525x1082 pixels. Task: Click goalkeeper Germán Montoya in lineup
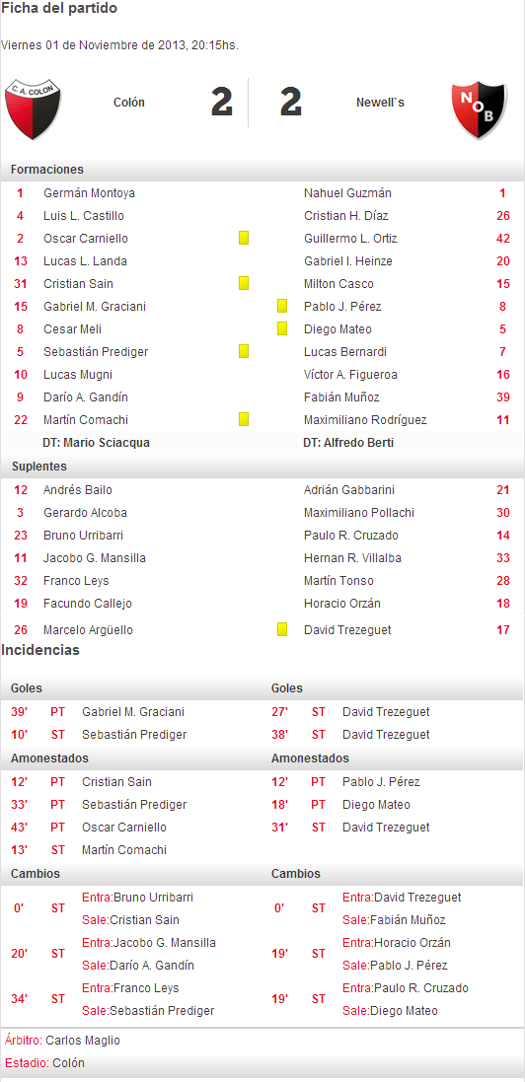(89, 193)
